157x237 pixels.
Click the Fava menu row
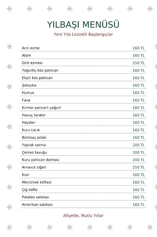pyautogui.click(x=83, y=100)
